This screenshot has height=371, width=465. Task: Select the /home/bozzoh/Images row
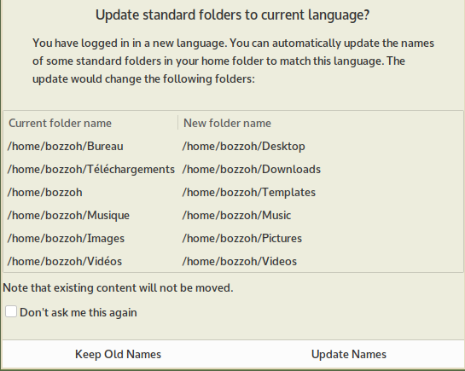click(x=233, y=238)
